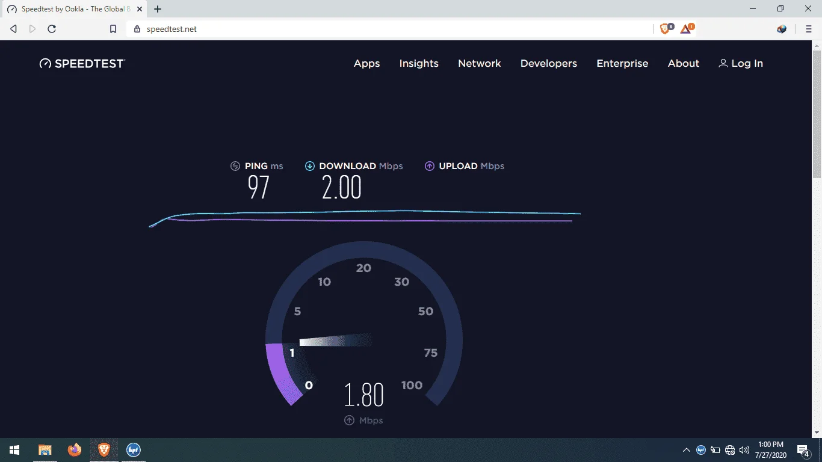Screen dimensions: 822x462
Task: Open File Explorer from the taskbar
Action: tap(45, 450)
